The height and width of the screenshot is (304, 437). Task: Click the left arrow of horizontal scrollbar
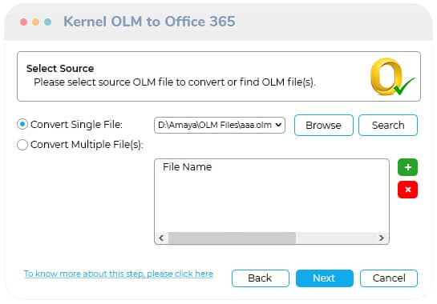pos(161,238)
